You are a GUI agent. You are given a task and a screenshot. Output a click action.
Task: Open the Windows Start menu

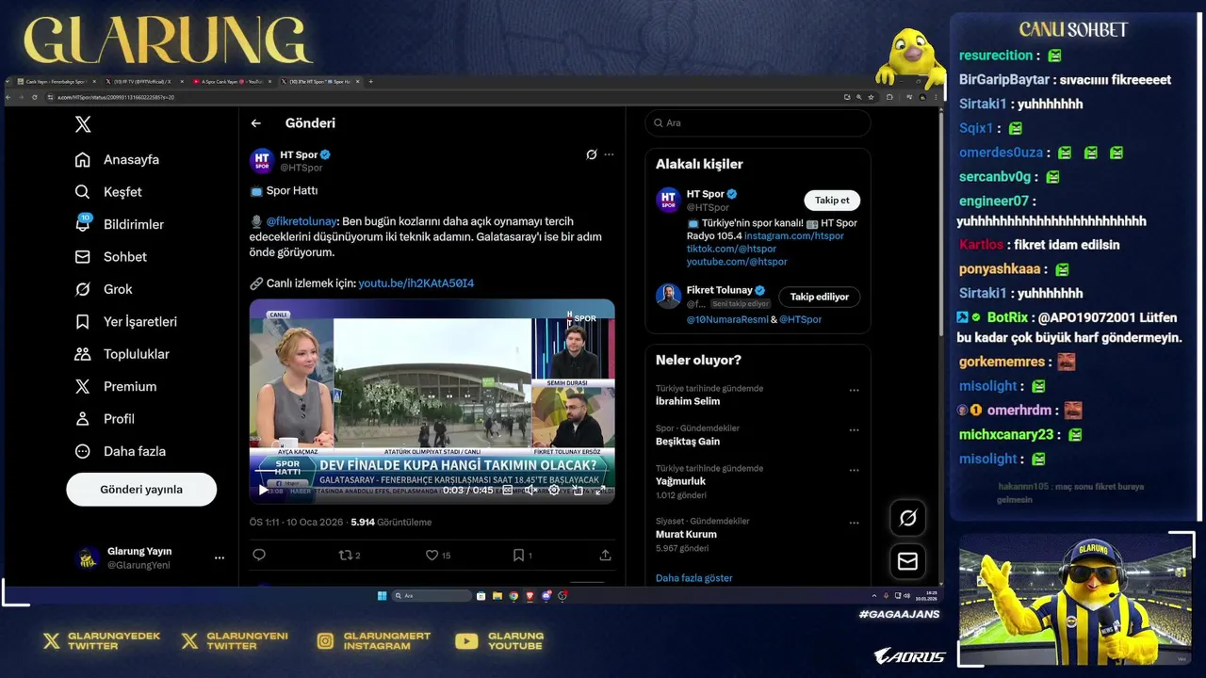[x=383, y=595]
